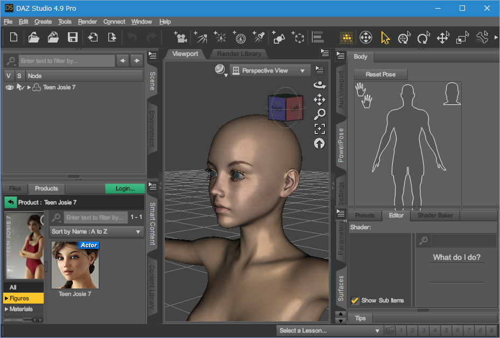The width and height of the screenshot is (500, 338).
Task: Click the viewport Frame selection icon
Action: click(320, 129)
